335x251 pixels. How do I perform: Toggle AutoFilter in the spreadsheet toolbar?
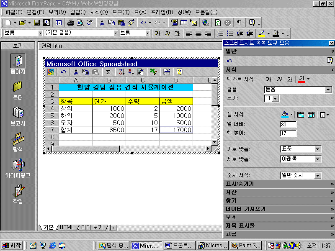[x=140, y=72]
